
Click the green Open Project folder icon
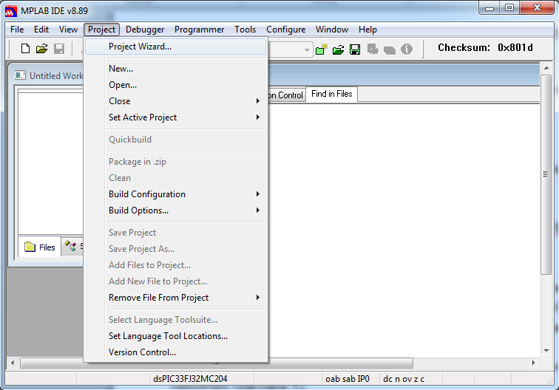[x=339, y=49]
